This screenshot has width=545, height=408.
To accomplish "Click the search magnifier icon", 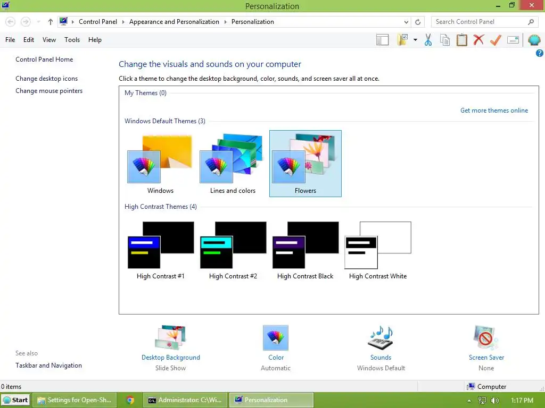I will 531,22.
